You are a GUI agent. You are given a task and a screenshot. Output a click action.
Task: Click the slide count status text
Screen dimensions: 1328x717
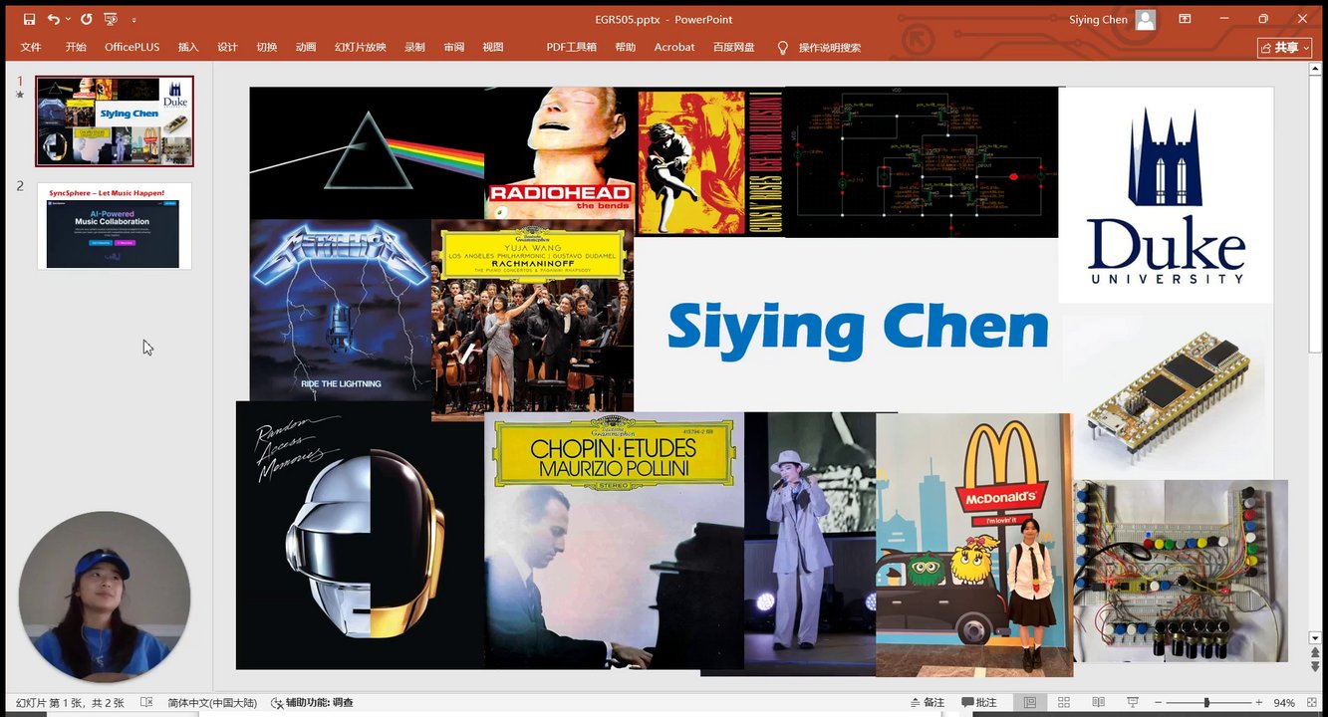click(x=70, y=703)
